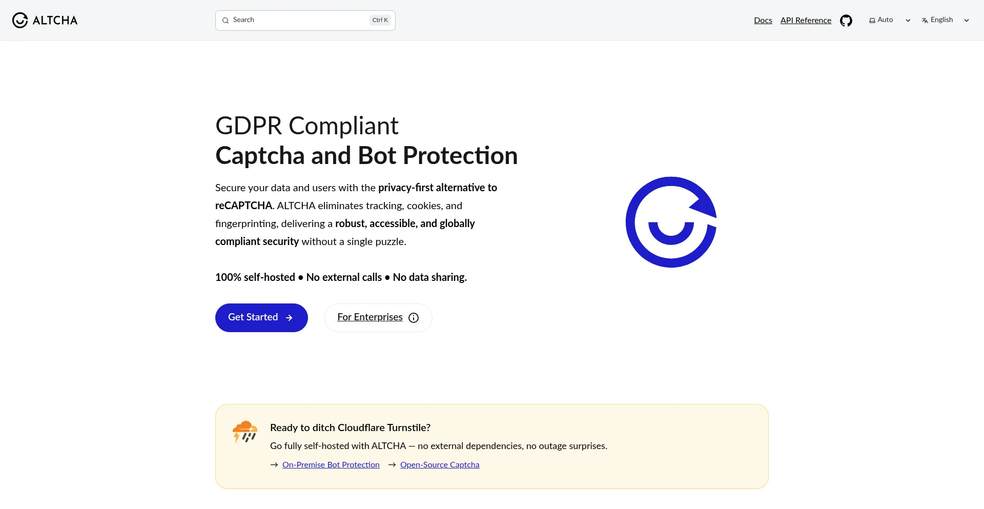Visit the Open-Source Captcha link
Viewport: 984px width, 509px height.
(x=440, y=465)
